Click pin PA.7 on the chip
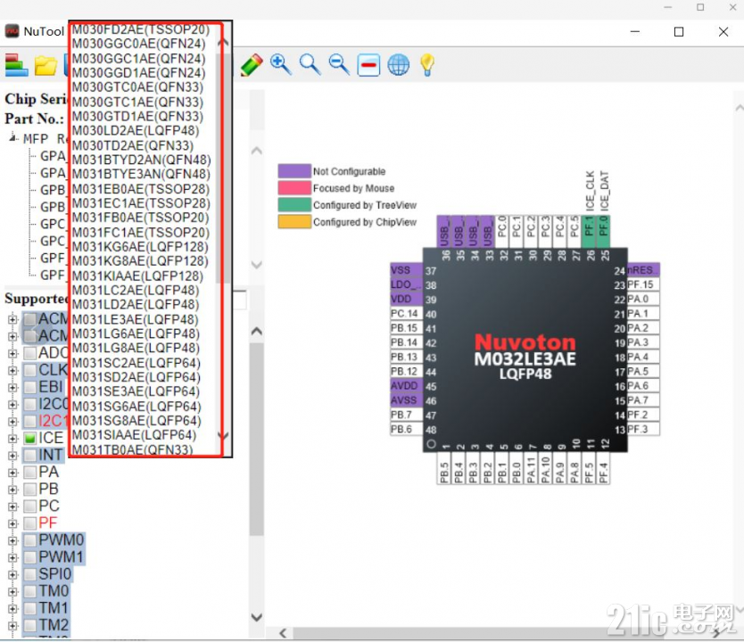Image resolution: width=744 pixels, height=642 pixels. click(643, 400)
